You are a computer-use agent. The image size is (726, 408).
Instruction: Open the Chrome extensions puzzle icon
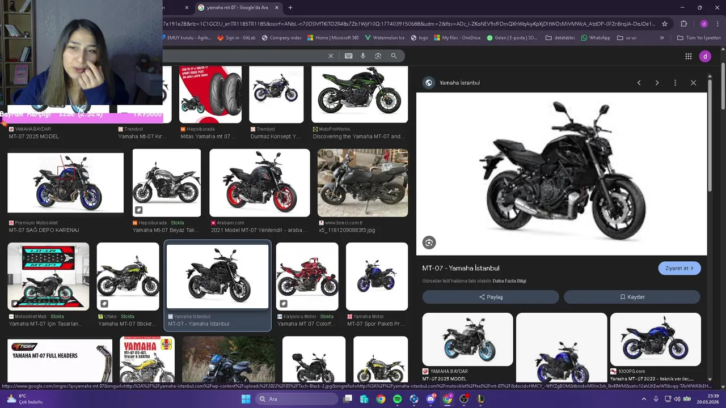[x=683, y=24]
